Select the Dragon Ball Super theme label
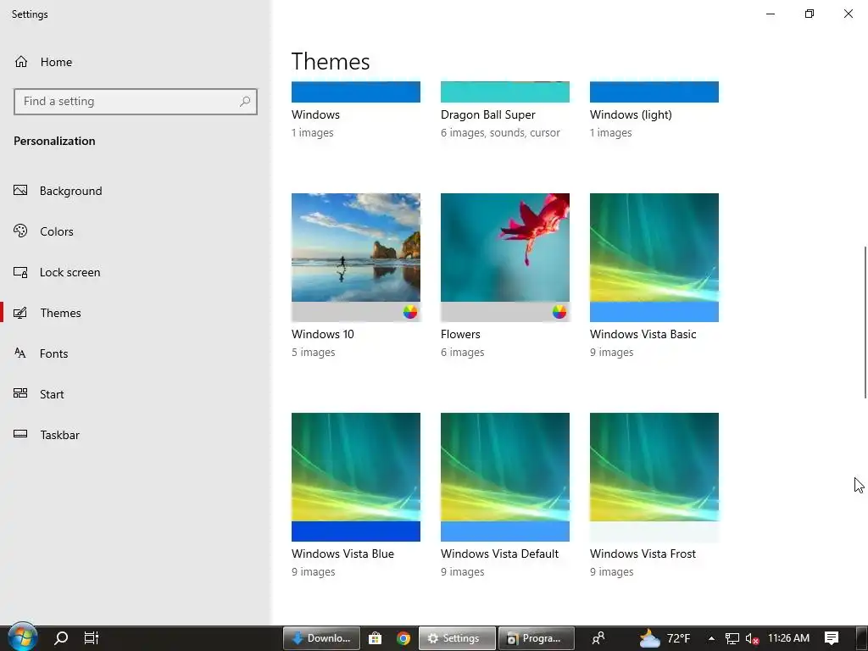 point(487,114)
